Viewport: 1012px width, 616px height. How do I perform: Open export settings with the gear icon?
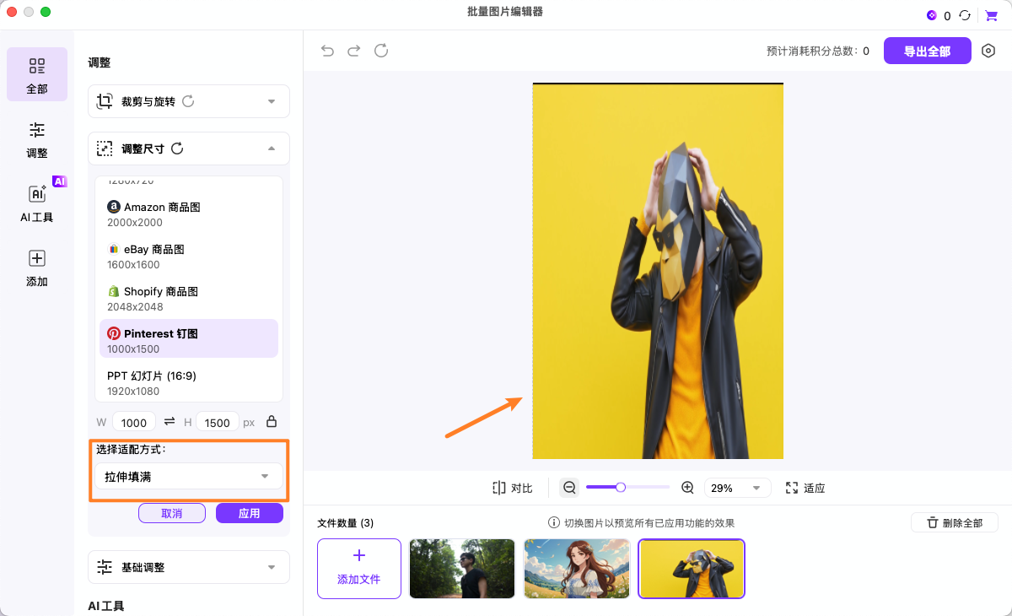click(989, 51)
